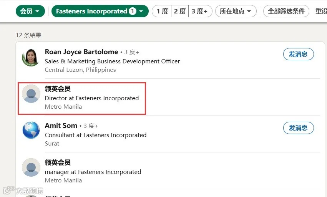Toggle the 2度 connection filter
This screenshot has height=197, width=327.
tap(179, 11)
